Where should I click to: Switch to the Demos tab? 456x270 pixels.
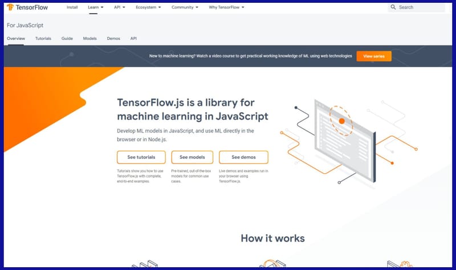[113, 38]
